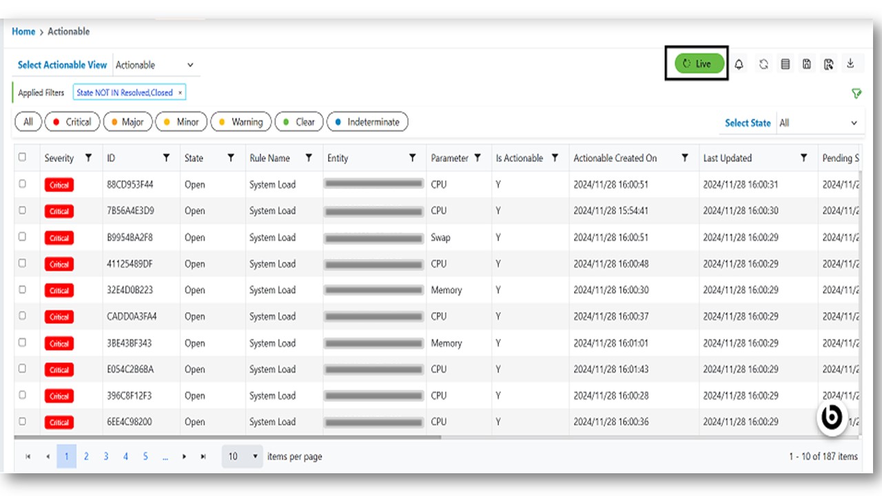This screenshot has width=882, height=496.
Task: Click the Swap parameter cell
Action: coord(440,238)
